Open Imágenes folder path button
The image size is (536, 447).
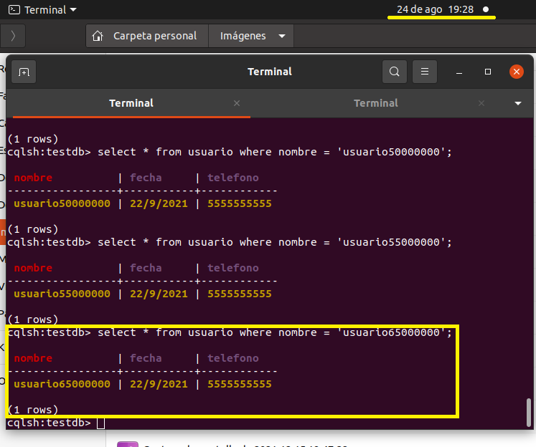coord(243,36)
